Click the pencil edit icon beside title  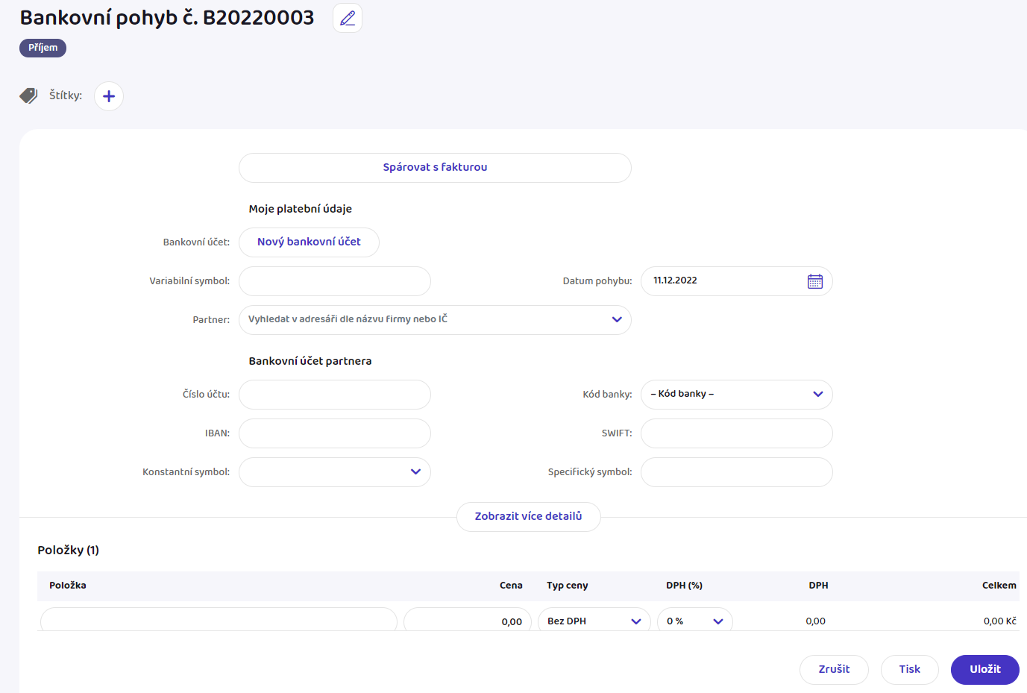pos(347,18)
